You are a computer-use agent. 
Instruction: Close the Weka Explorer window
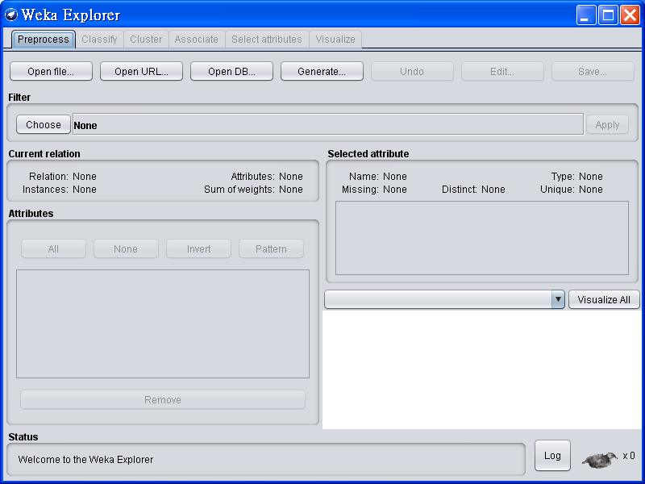(630, 15)
